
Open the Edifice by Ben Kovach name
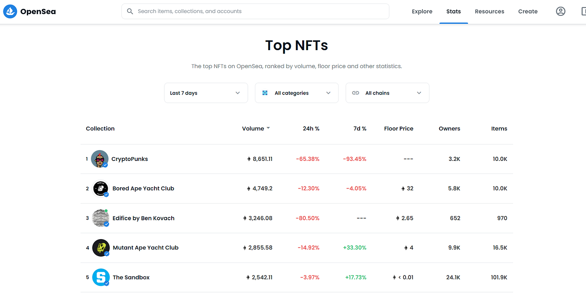point(144,218)
